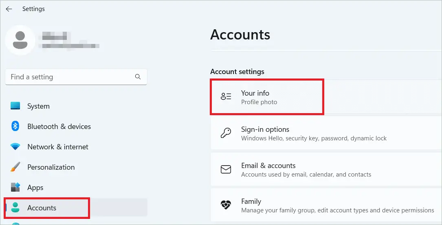Click the Sign-in options key icon
The image size is (442, 225).
pyautogui.click(x=226, y=133)
